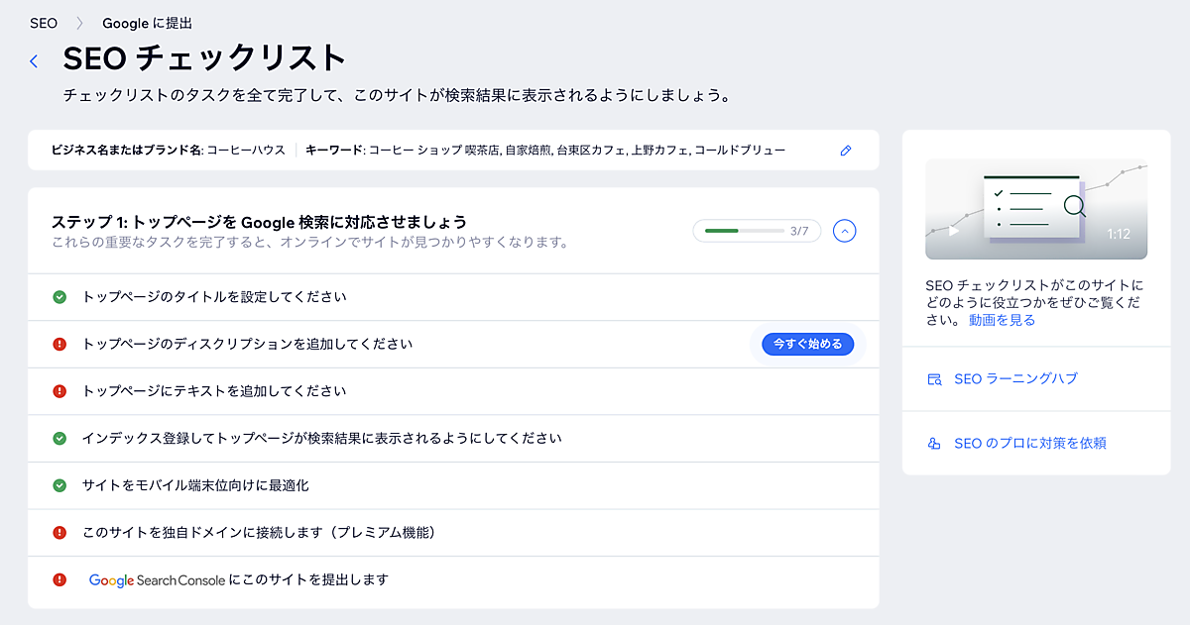Viewport: 1190px width, 625px height.
Task: Click the SEO ラーニングハブ icon
Action: [x=933, y=379]
